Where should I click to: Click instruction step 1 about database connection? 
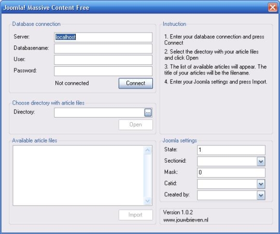tap(214, 39)
